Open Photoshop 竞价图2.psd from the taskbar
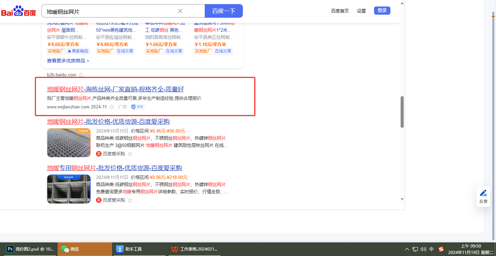Viewport: 496px width, 256px height. 30,249
